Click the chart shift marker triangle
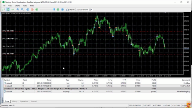This screenshot has height=108, width=192. (x=165, y=13)
